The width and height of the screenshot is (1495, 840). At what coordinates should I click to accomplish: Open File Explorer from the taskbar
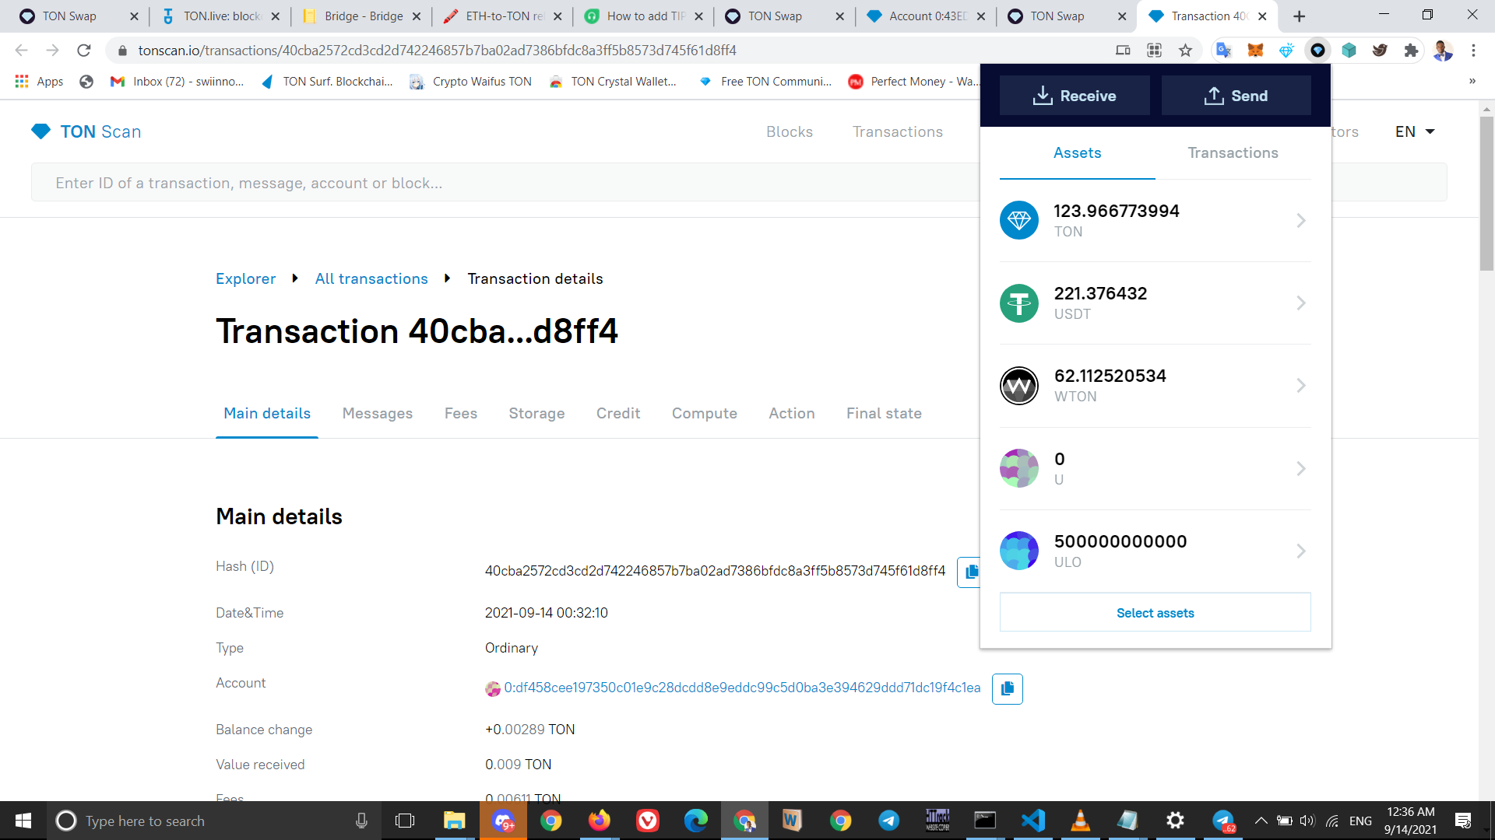click(x=454, y=821)
